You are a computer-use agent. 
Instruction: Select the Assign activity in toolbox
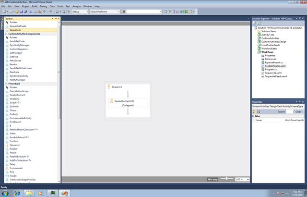[13, 176]
